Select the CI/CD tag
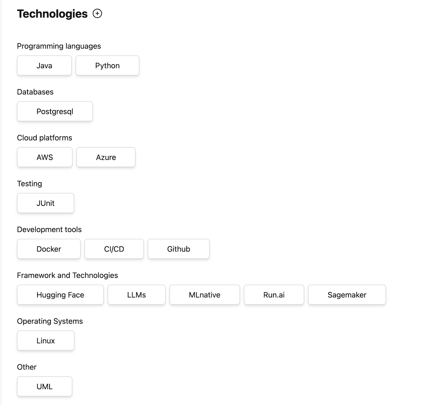The width and height of the screenshot is (429, 405). 114,249
